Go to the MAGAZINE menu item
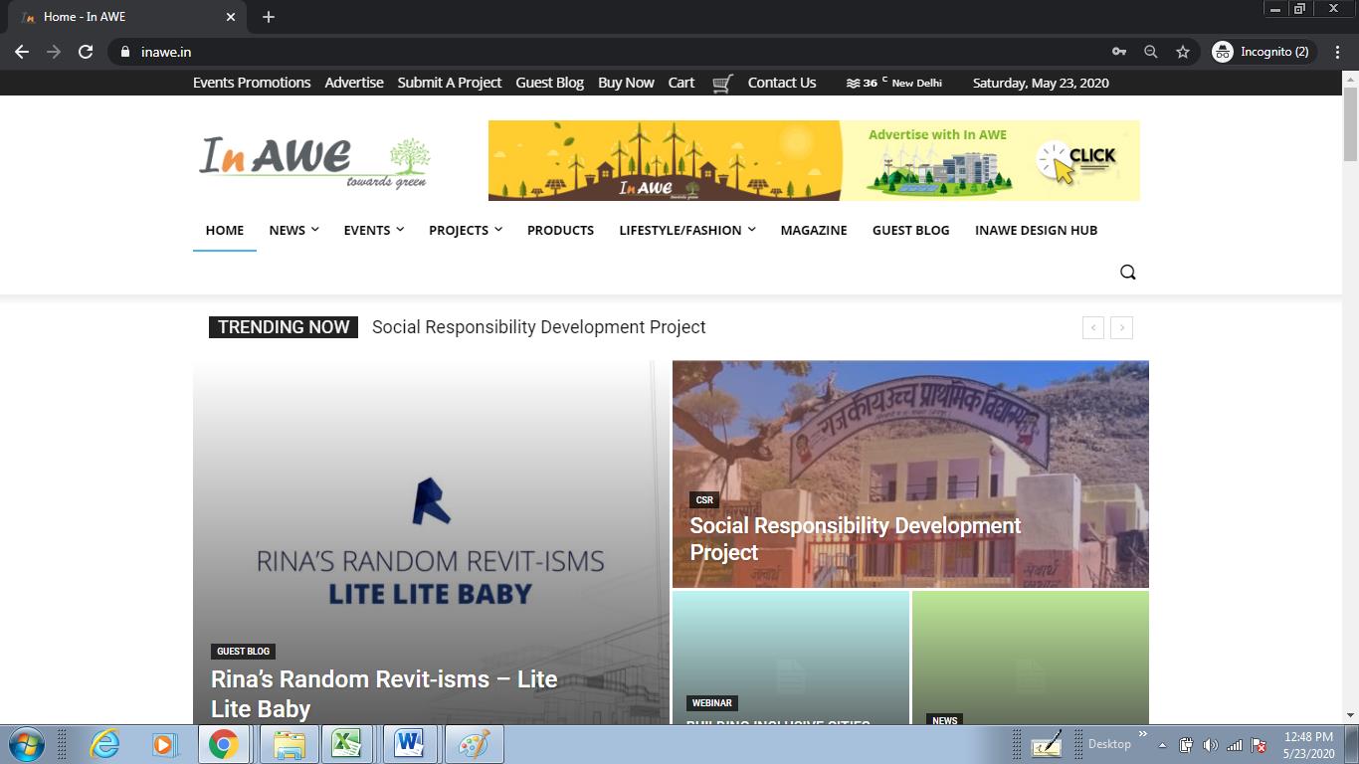The height and width of the screenshot is (764, 1359). tap(813, 230)
